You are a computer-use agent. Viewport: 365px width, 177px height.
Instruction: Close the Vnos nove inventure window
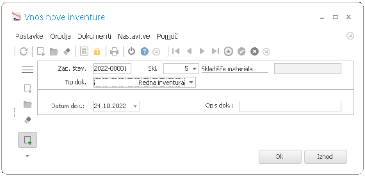(348, 17)
